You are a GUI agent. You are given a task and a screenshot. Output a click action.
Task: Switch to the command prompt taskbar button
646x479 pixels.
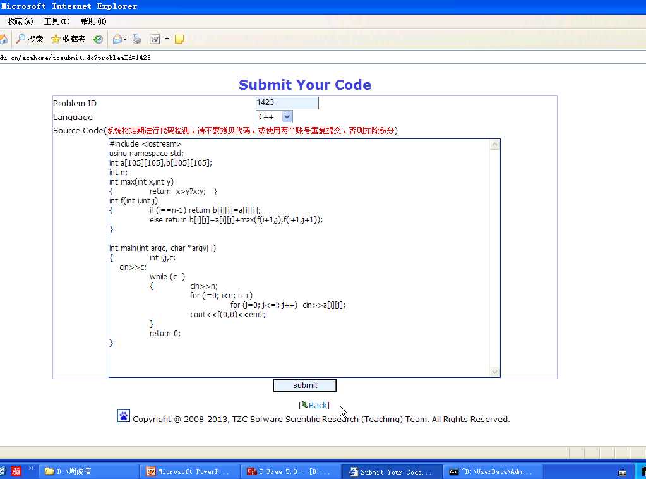tap(493, 471)
